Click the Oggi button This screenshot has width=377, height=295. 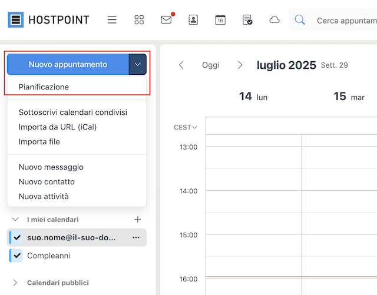tap(211, 65)
